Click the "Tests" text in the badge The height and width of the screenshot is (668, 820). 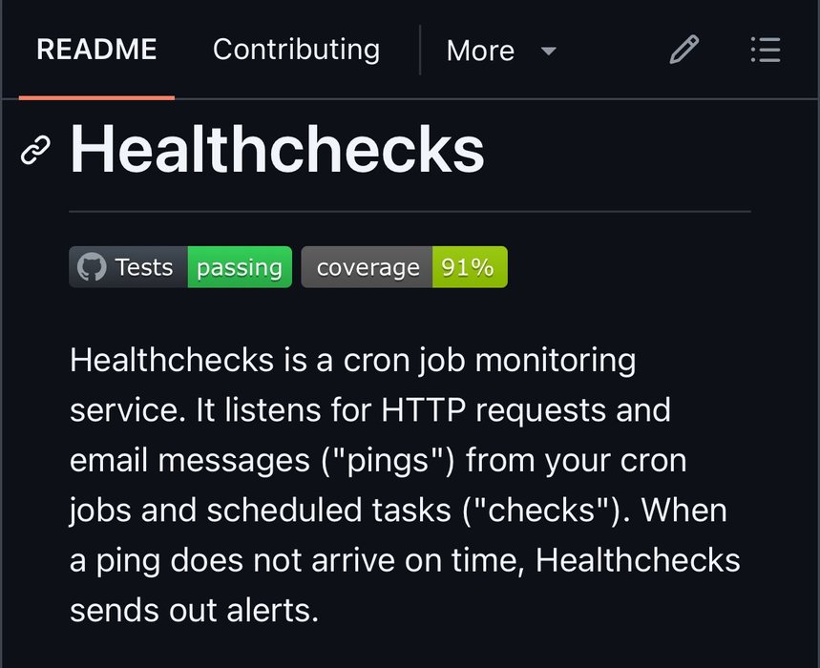pos(144,267)
